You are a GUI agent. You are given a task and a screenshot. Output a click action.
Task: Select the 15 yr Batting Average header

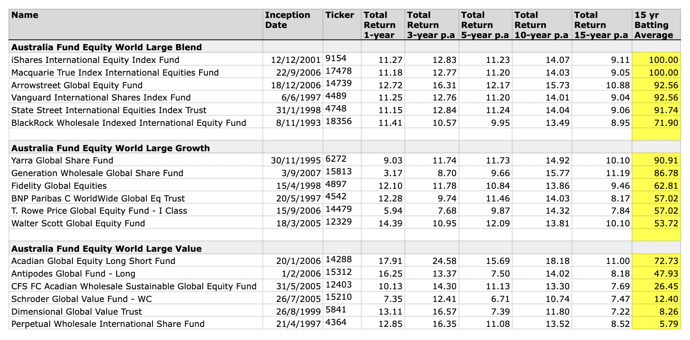coord(653,25)
